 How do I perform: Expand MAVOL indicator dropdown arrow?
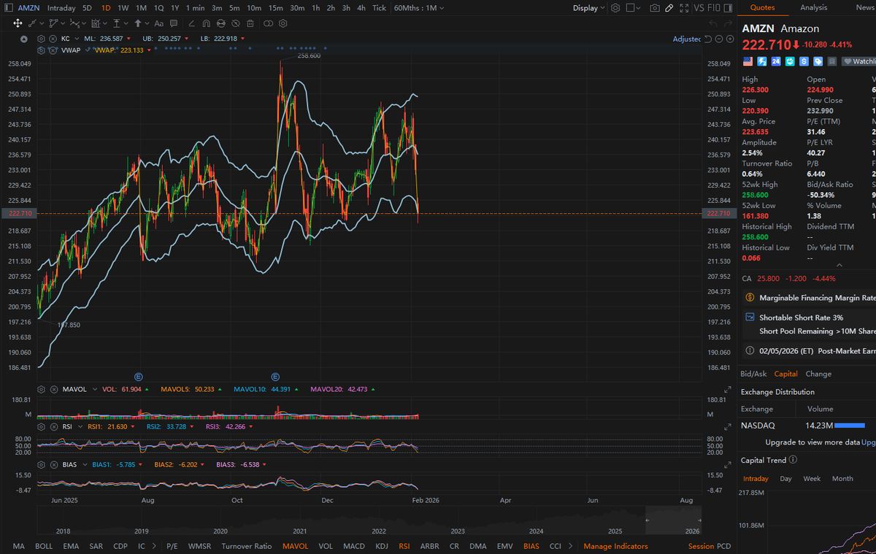(95, 389)
